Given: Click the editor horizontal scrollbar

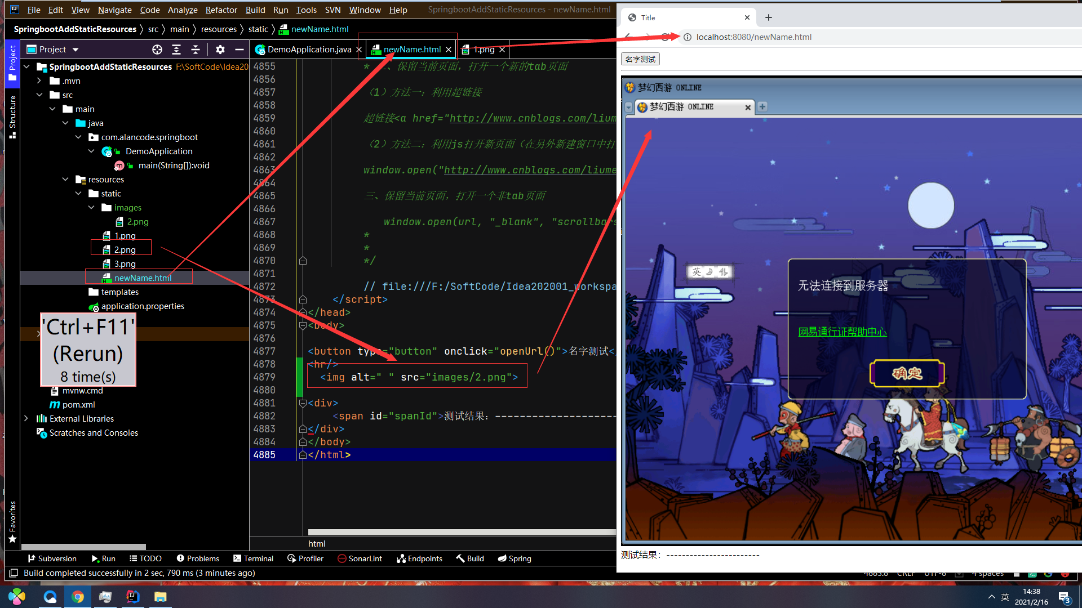Looking at the screenshot, I should (x=462, y=532).
